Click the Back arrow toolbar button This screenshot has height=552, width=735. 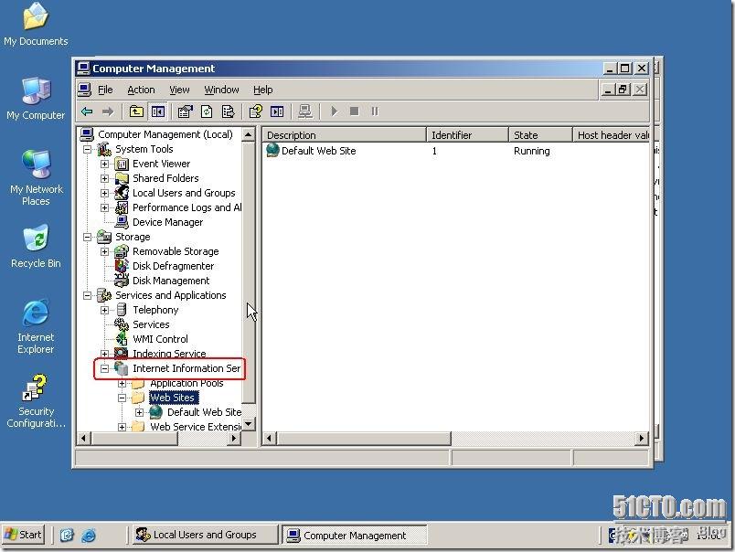pyautogui.click(x=87, y=111)
